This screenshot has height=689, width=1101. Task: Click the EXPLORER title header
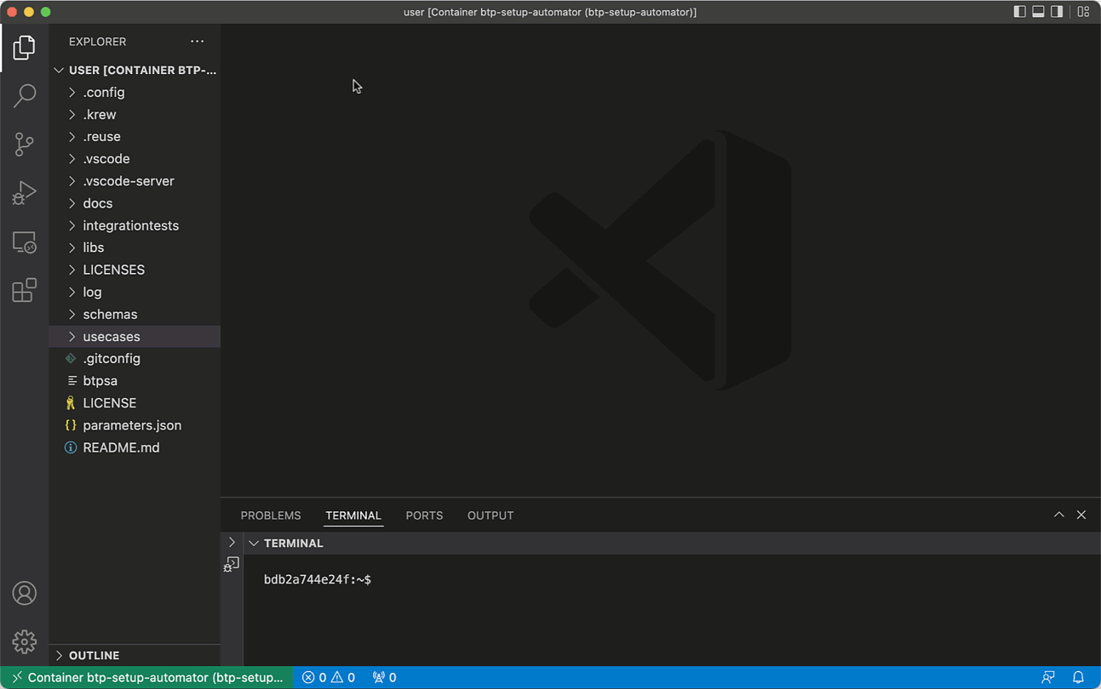click(x=97, y=42)
